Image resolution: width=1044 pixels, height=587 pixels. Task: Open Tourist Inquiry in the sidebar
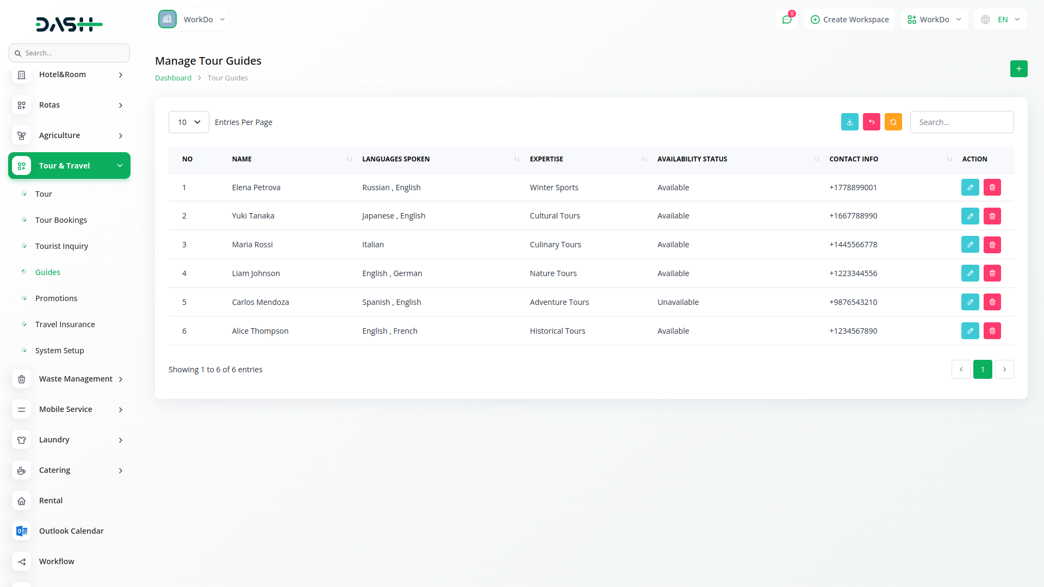pyautogui.click(x=61, y=246)
